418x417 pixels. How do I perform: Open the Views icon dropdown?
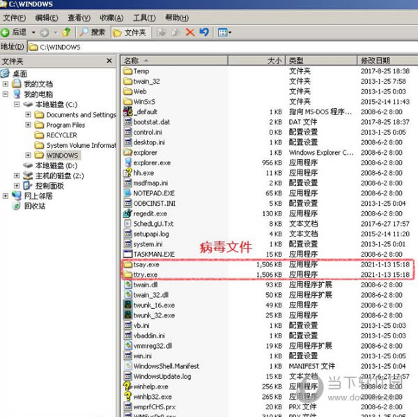224,33
